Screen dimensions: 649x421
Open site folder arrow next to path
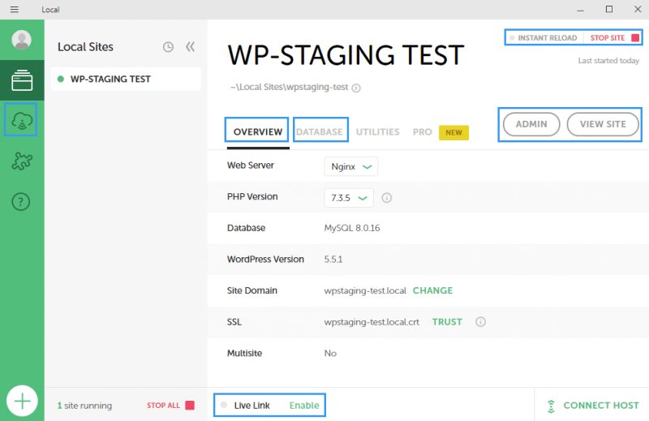tap(356, 88)
